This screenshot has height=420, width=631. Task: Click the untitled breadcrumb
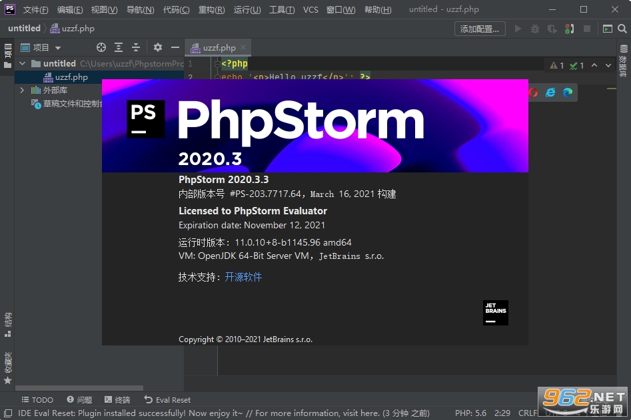24,29
